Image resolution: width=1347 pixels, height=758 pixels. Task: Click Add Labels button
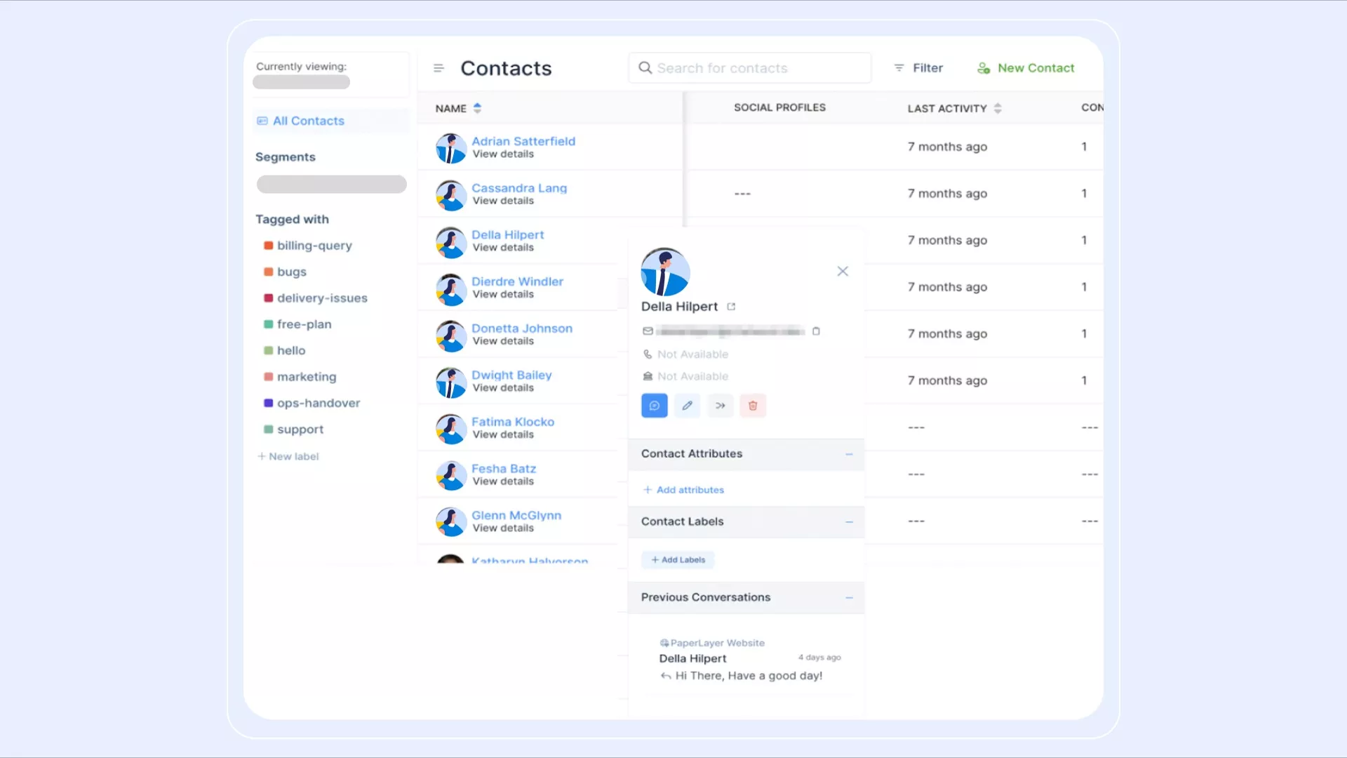678,560
